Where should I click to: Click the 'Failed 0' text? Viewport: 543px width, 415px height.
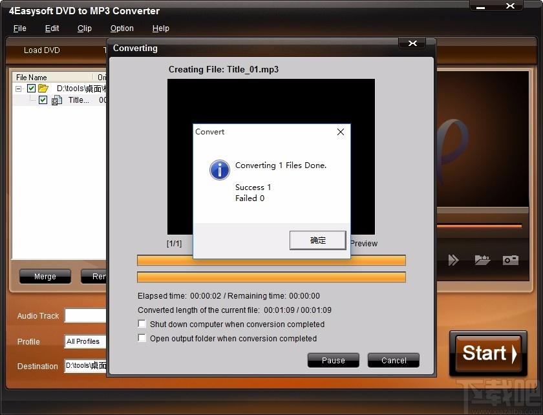tap(250, 198)
